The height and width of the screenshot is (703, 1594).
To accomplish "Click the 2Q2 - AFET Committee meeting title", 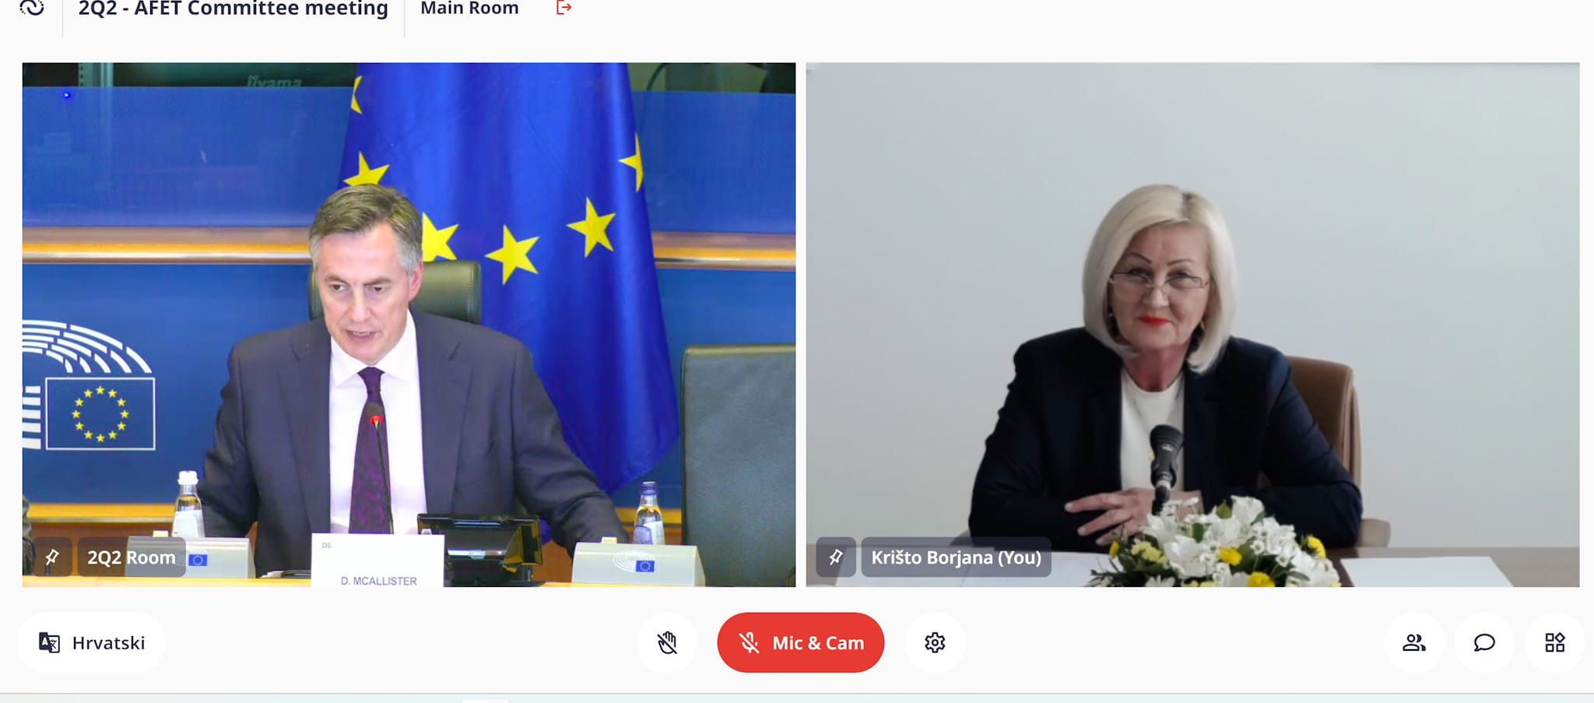I will click(x=233, y=9).
